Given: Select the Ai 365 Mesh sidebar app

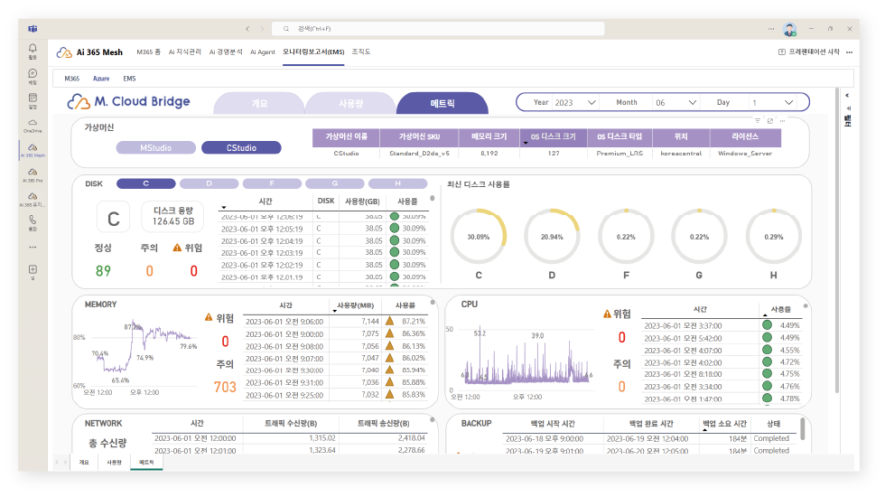Looking at the screenshot, I should [x=33, y=148].
